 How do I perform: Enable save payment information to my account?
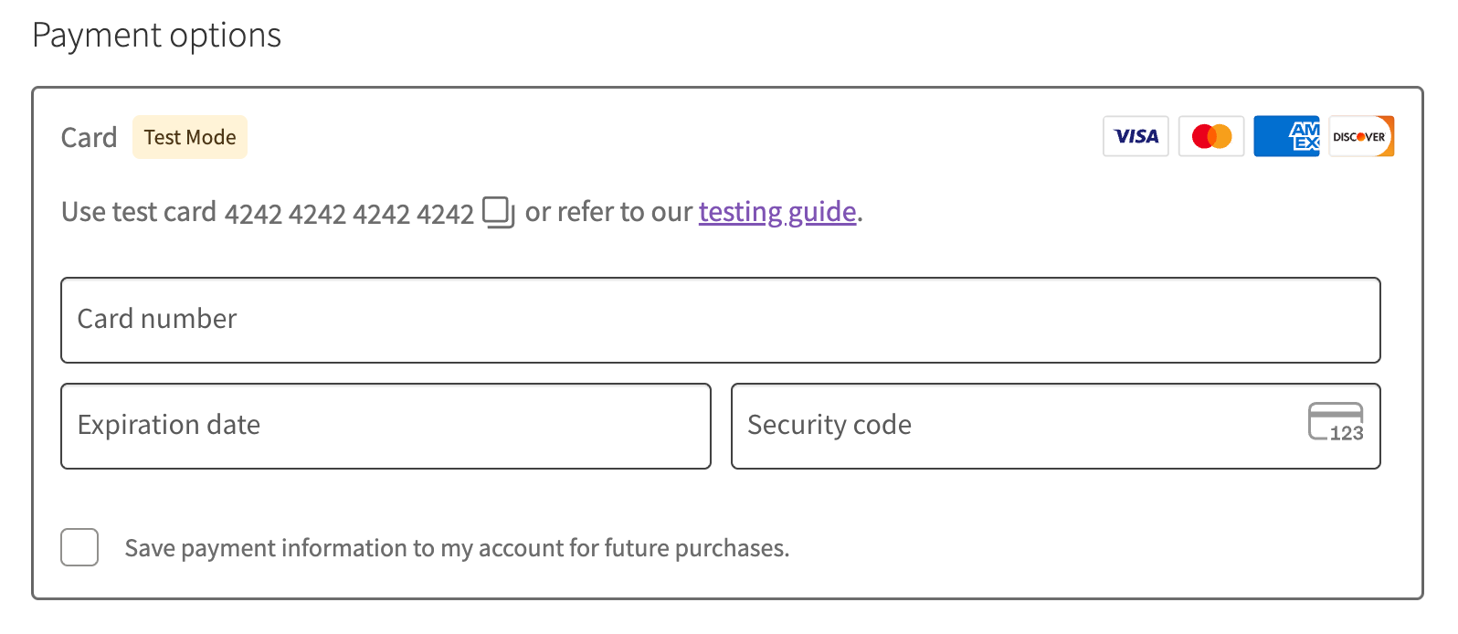pyautogui.click(x=79, y=547)
